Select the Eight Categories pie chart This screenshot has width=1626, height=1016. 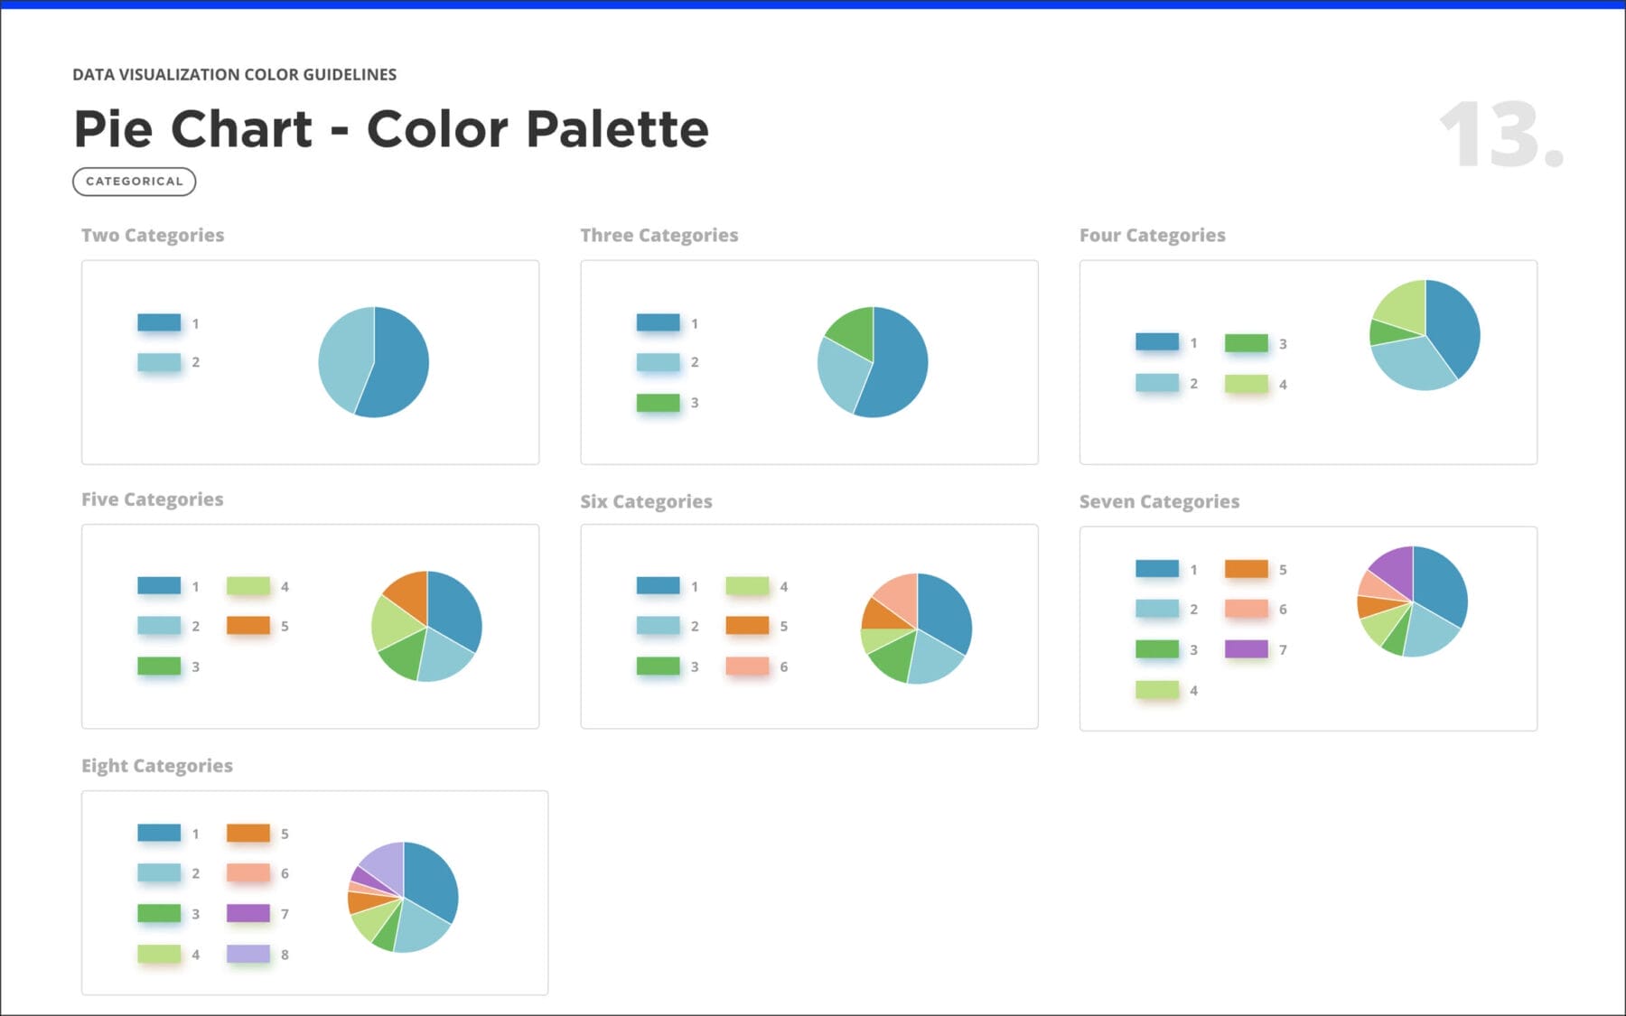coord(403,897)
